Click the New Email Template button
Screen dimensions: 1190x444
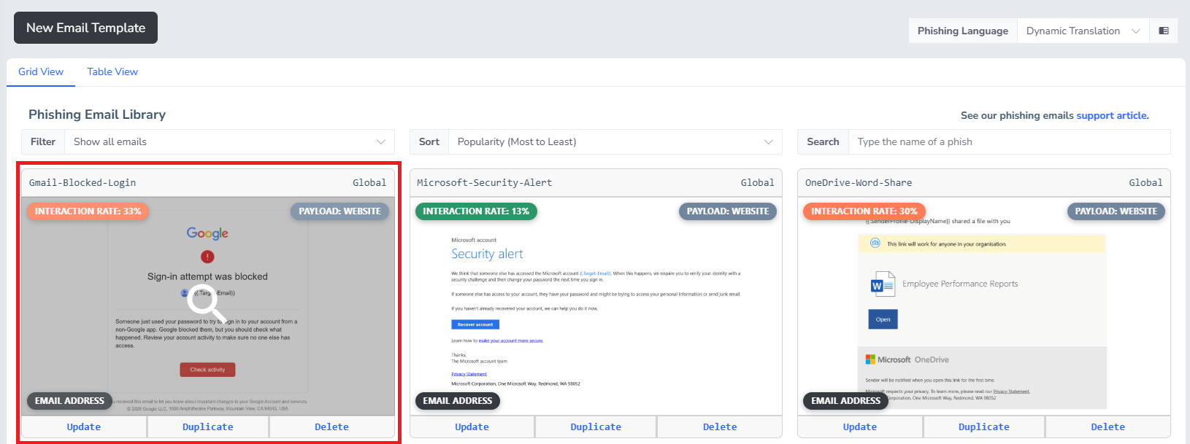85,28
